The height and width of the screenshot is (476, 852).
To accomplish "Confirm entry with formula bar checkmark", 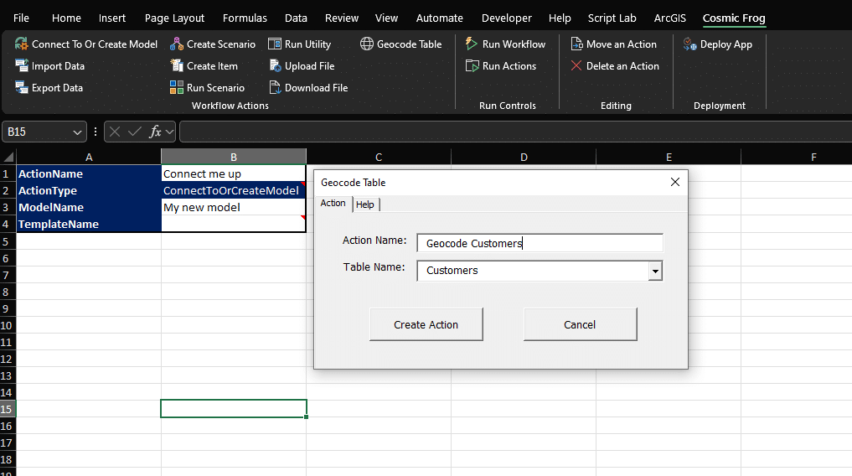I will click(135, 132).
